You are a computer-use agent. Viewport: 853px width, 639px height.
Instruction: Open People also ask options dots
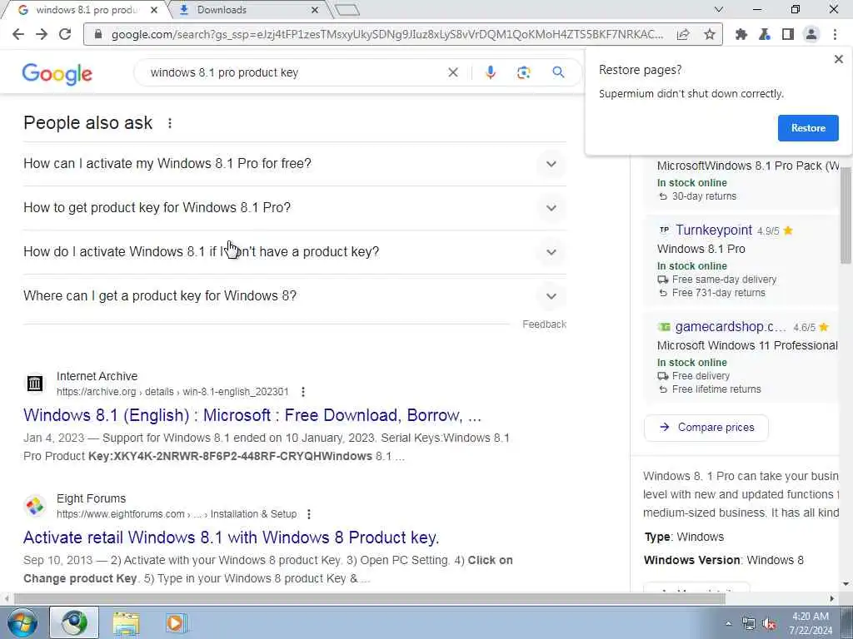(x=170, y=123)
